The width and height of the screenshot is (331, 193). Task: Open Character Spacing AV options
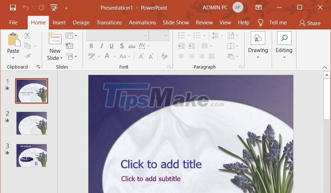tap(144, 46)
